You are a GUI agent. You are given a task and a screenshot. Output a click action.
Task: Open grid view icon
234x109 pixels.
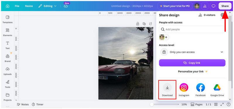coord(216,104)
